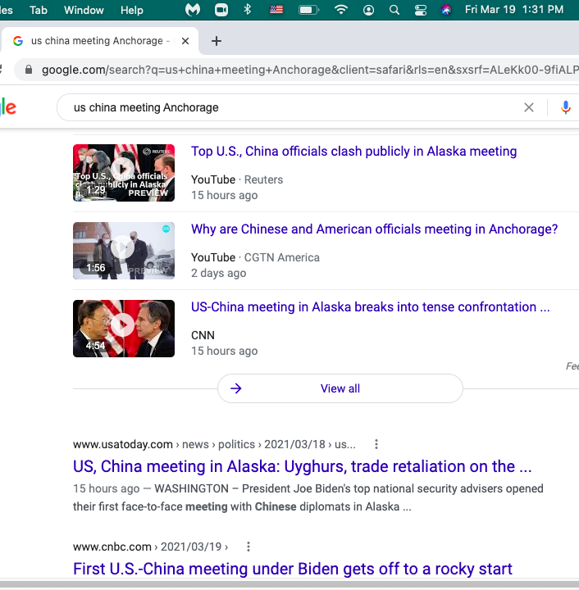Open the three-dot menu beside usatoday.com result
Image resolution: width=579 pixels, height=590 pixels.
376,444
